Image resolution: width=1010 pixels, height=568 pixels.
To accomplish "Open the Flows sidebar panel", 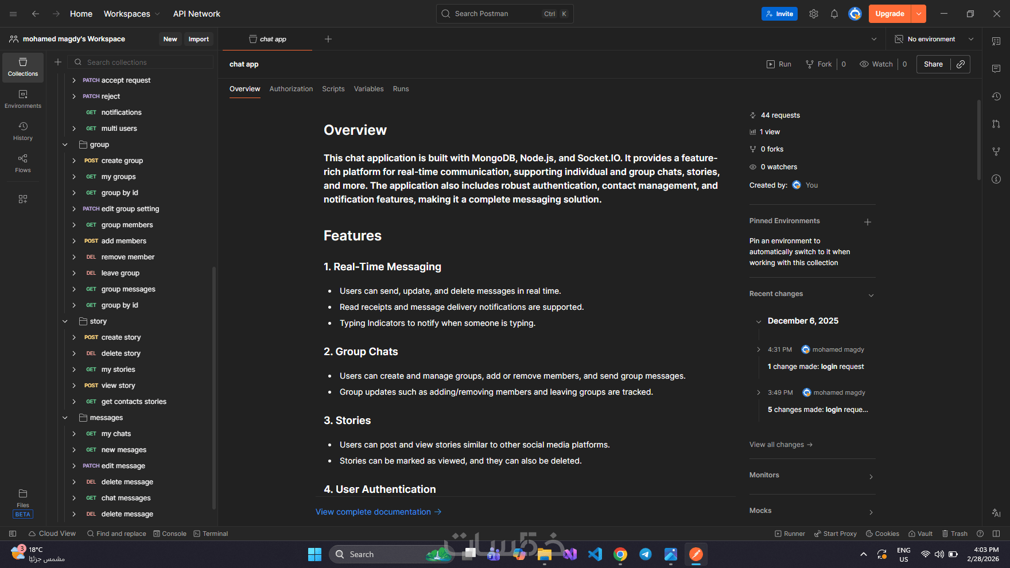I will [x=23, y=164].
